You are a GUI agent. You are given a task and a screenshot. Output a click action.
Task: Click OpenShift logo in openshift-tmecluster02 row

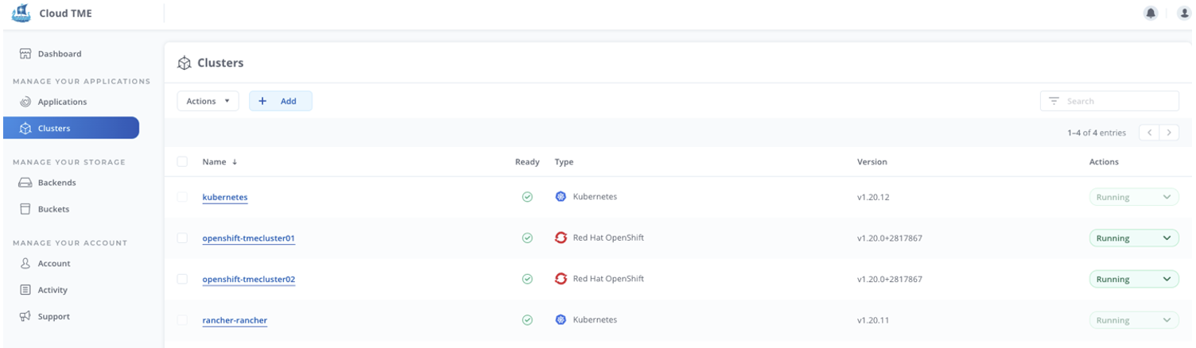point(561,279)
